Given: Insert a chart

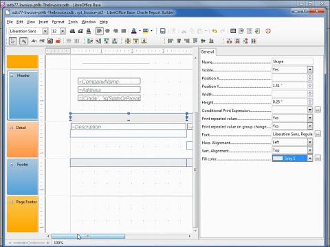Looking at the screenshot, I should 58,41.
